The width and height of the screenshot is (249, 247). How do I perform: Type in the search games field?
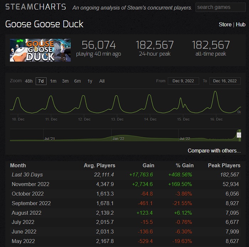pyautogui.click(x=220, y=7)
